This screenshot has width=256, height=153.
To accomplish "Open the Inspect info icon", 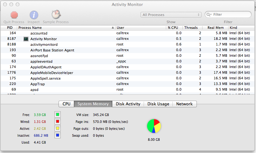I will [x=34, y=15].
